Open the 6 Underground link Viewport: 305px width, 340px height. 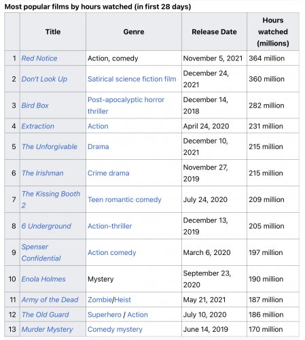point(46,226)
